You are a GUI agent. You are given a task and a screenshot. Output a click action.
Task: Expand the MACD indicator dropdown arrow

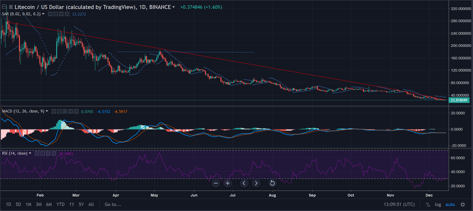47,111
